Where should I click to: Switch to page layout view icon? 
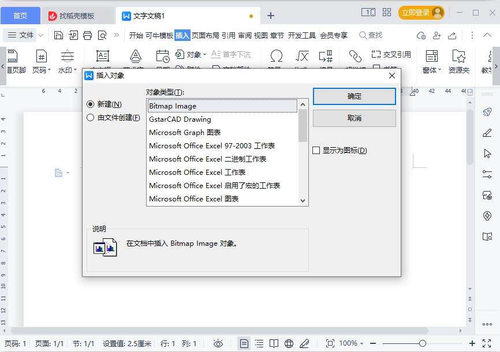tap(244, 343)
